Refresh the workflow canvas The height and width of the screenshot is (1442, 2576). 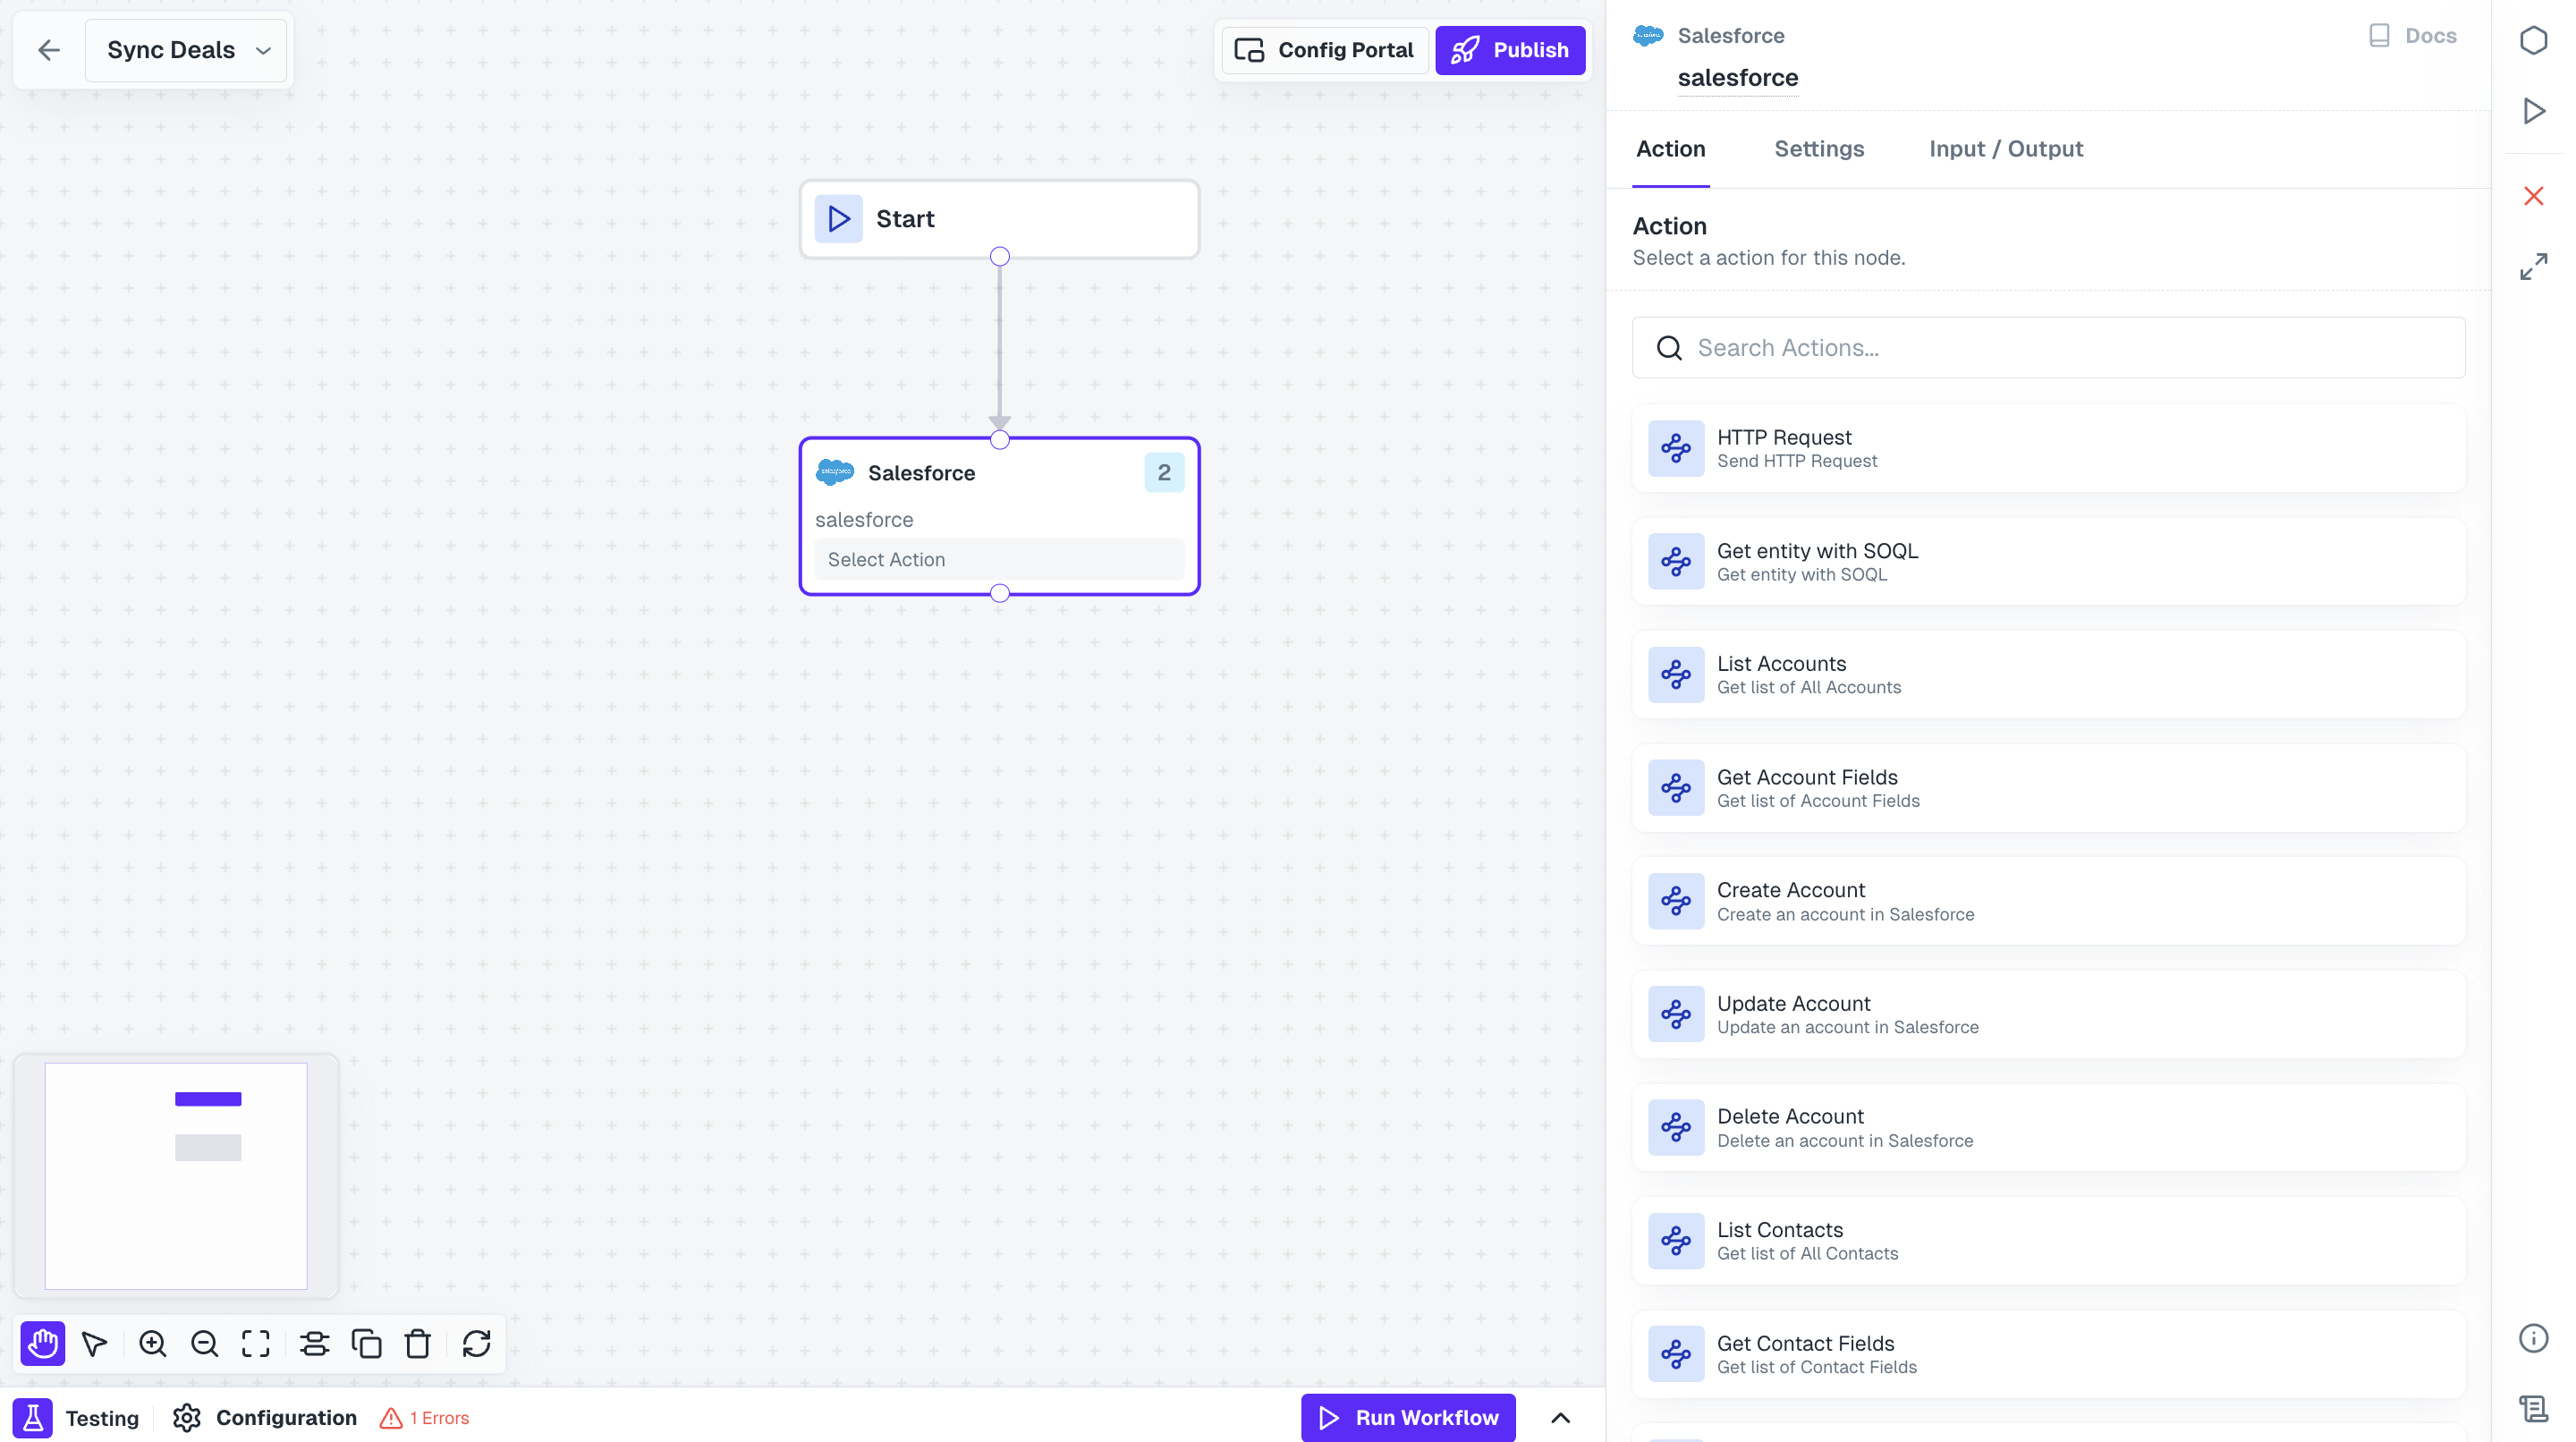(475, 1344)
